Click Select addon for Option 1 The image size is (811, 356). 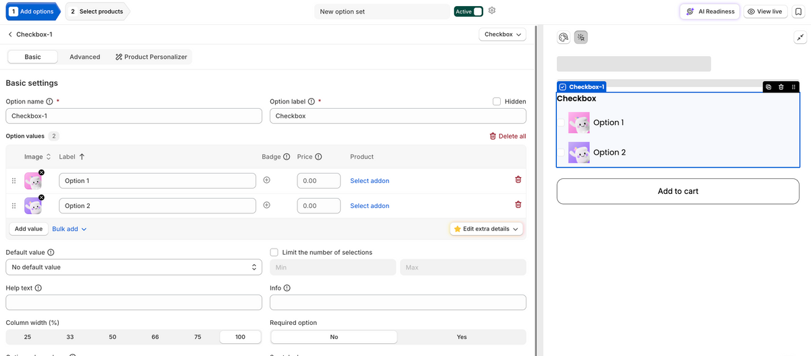point(370,181)
